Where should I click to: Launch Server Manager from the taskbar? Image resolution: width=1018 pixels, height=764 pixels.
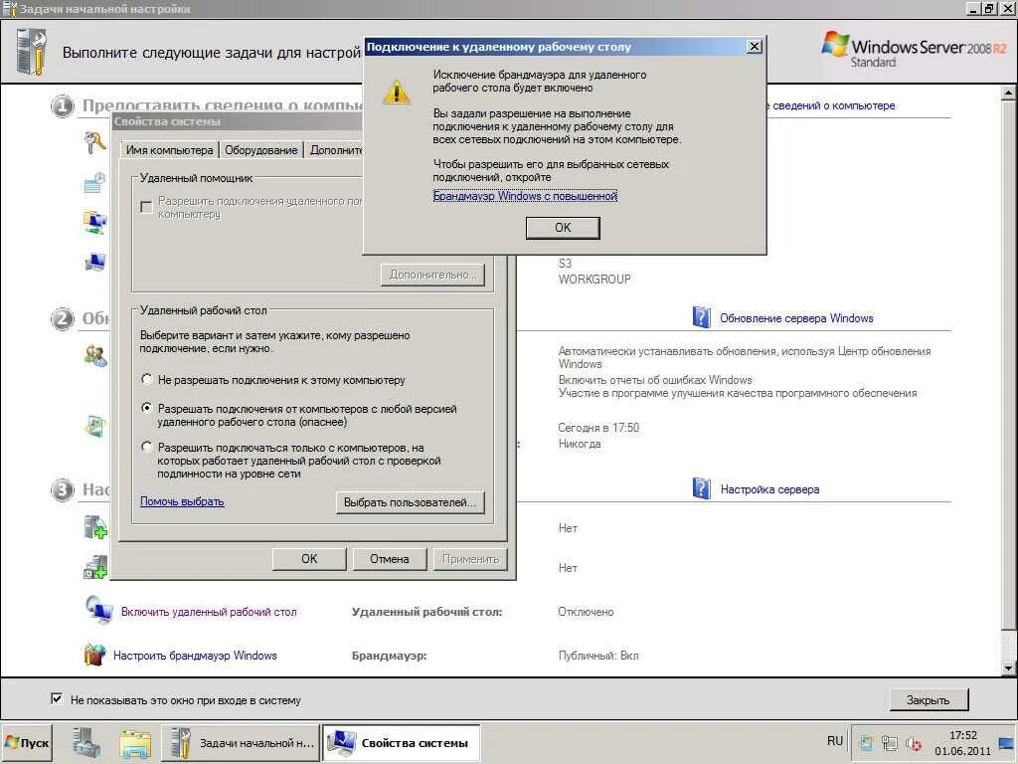pyautogui.click(x=85, y=742)
